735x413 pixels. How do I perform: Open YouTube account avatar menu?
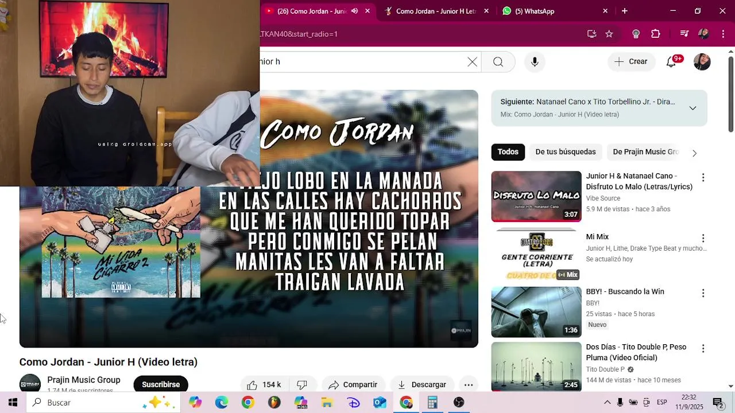coord(702,61)
